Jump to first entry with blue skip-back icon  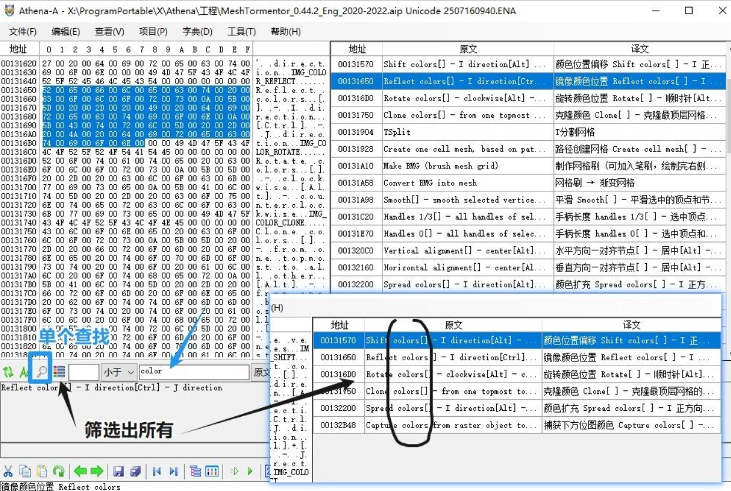157,471
